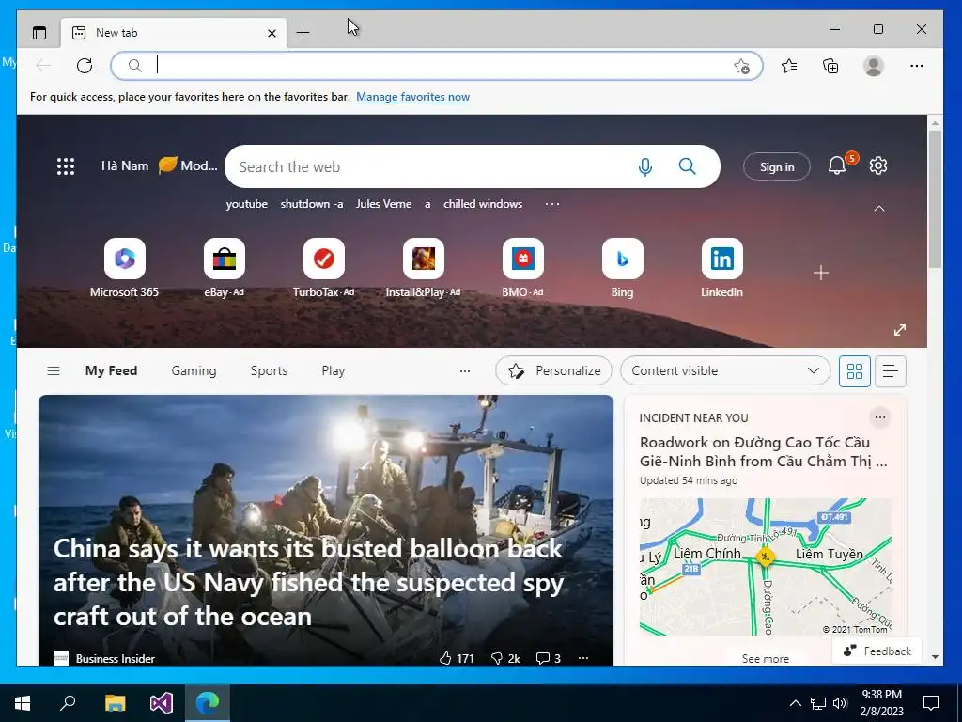This screenshot has height=722, width=962.
Task: Click the Feedback button
Action: click(x=877, y=651)
